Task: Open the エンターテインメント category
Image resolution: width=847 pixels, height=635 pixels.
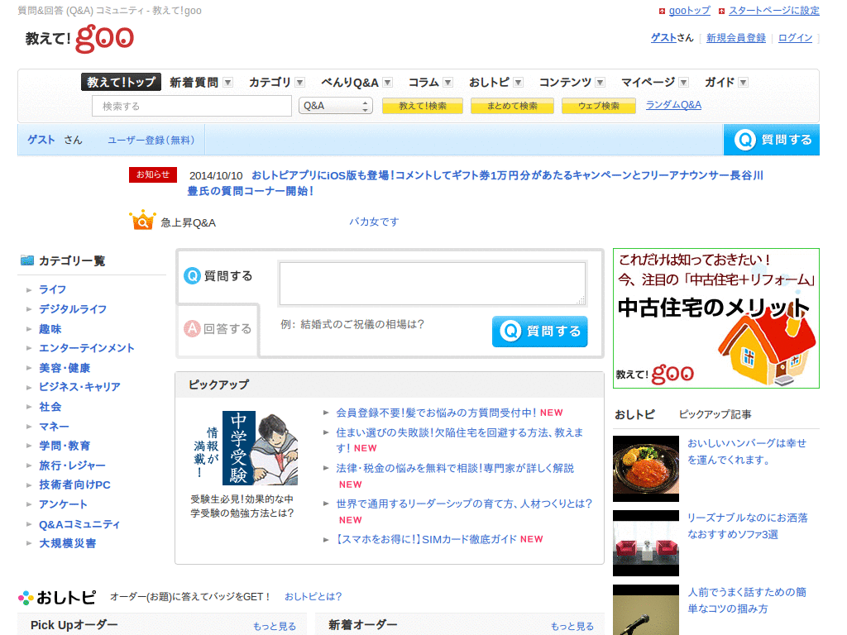Action: [x=86, y=348]
